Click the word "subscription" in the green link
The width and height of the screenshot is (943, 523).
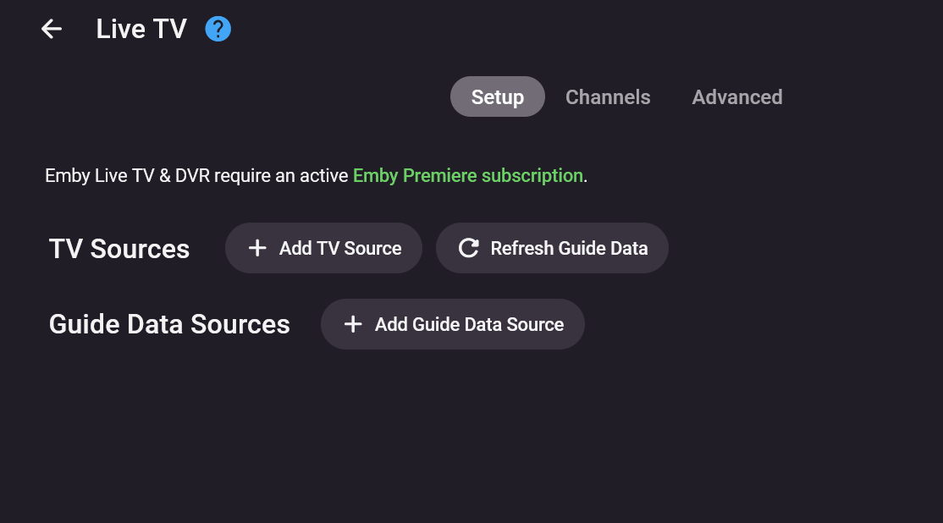[532, 176]
